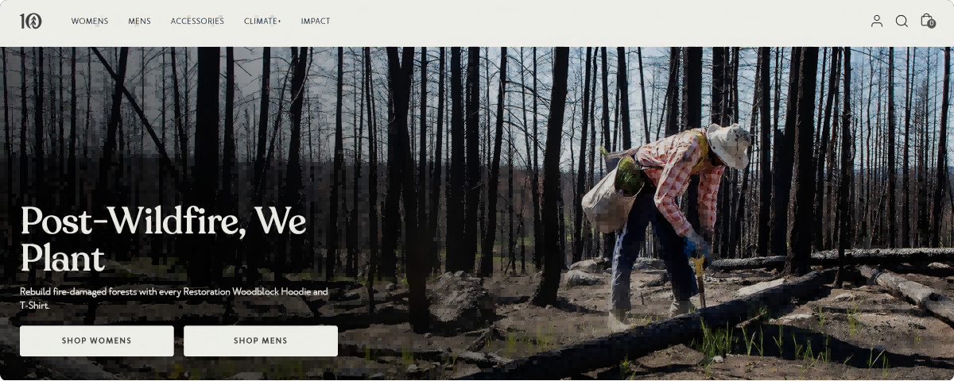This screenshot has height=381, width=954.
Task: Click the cart item count badge
Action: [x=932, y=24]
